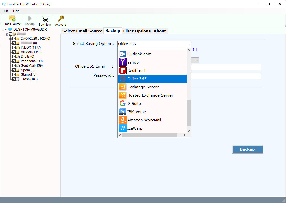Choose the IceWarp icon
This screenshot has width=286, height=203.
pos(122,128)
